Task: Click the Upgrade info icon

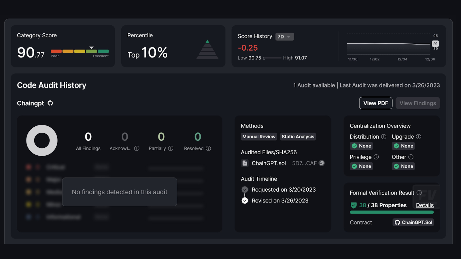Action: tap(419, 137)
